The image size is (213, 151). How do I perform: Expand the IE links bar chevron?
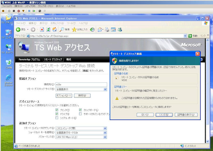click(208, 35)
